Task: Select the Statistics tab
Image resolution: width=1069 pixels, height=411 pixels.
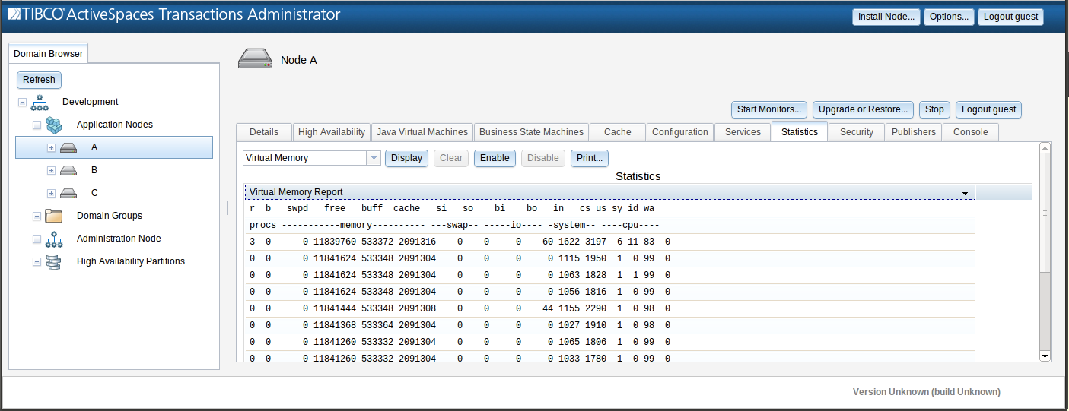Action: pos(800,131)
